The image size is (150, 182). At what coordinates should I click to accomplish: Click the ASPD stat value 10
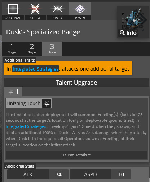121,174
